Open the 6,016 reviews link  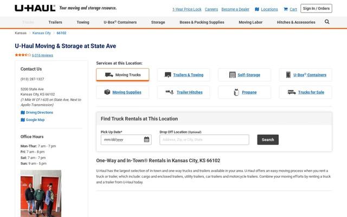click(42, 55)
